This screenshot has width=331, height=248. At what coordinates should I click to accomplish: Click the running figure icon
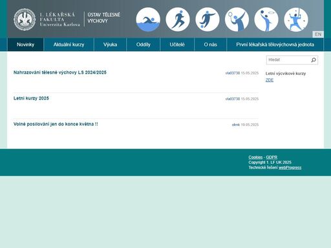point(178,19)
